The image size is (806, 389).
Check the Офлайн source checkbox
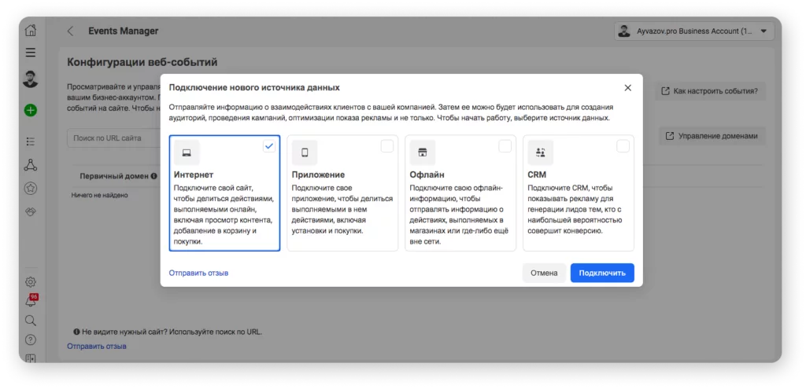tap(505, 146)
